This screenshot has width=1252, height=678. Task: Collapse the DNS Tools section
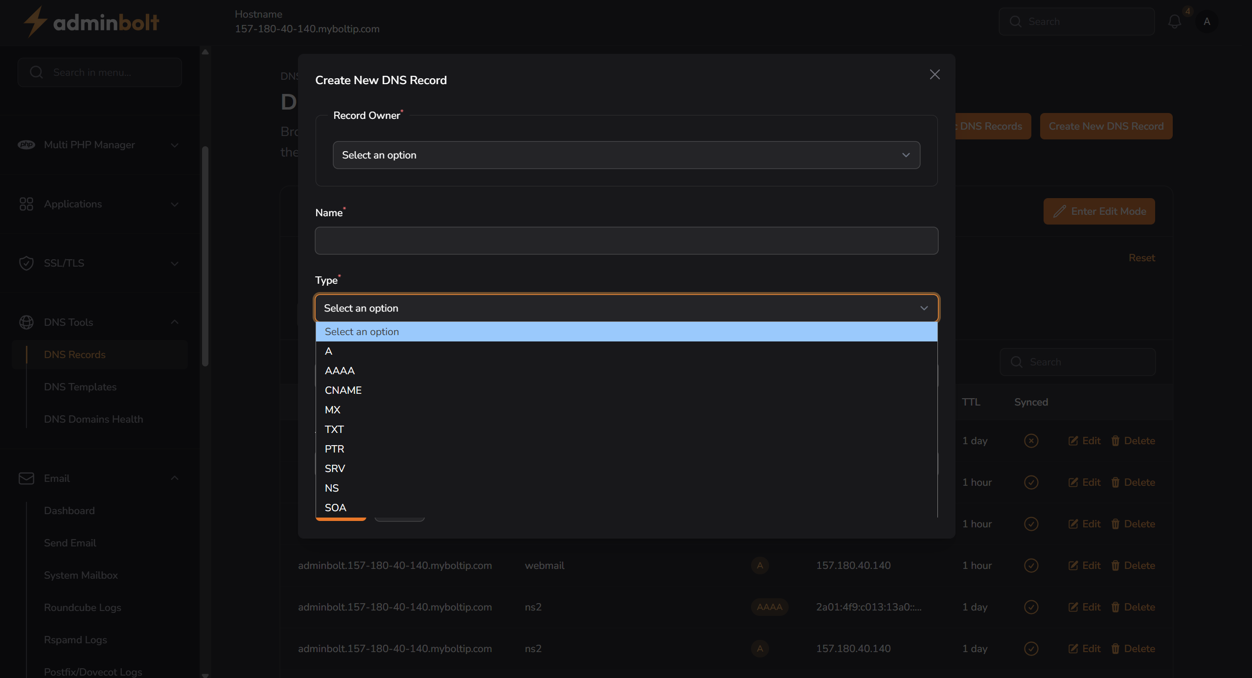point(175,322)
